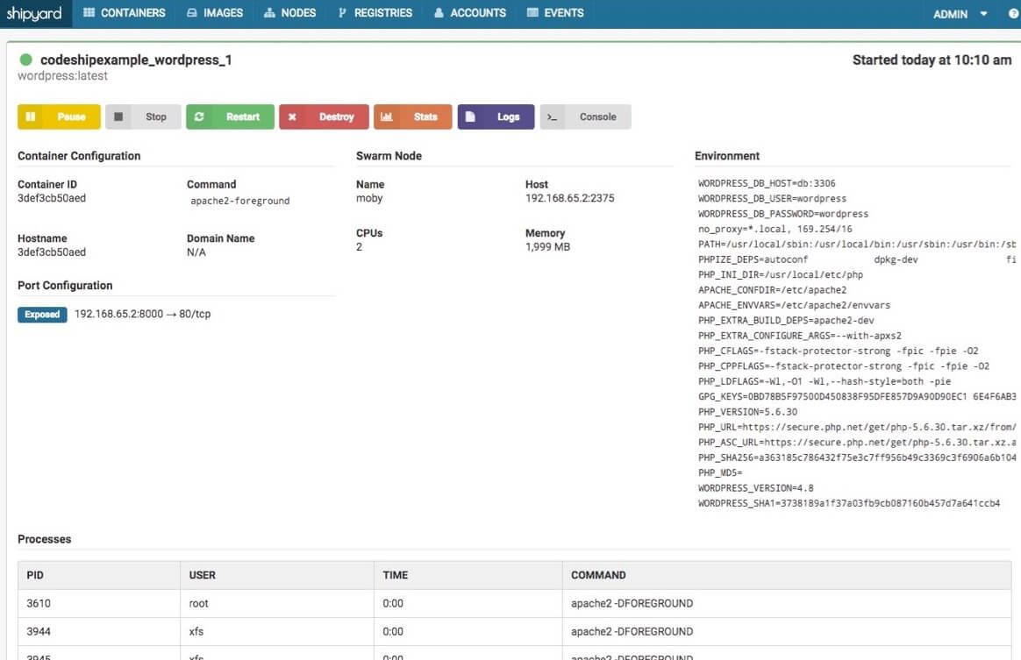
Task: Open container Logs
Action: tap(496, 117)
